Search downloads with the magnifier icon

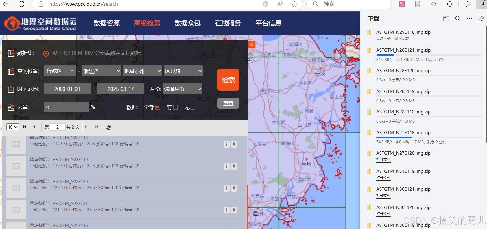point(458,18)
